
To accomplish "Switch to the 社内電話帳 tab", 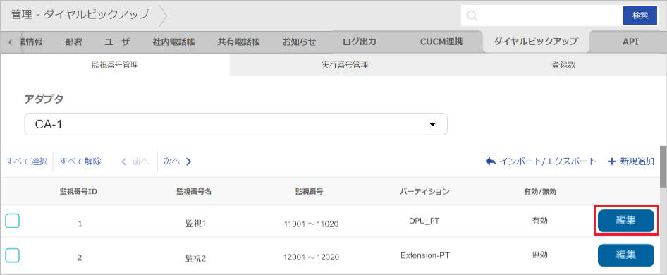I will coord(173,42).
